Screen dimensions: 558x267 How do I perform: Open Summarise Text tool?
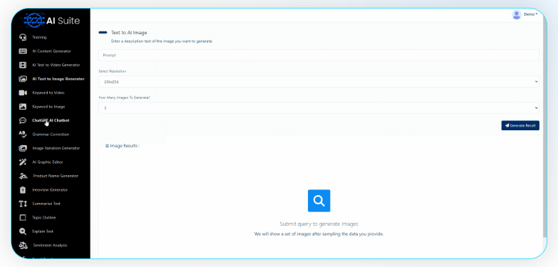click(x=46, y=204)
